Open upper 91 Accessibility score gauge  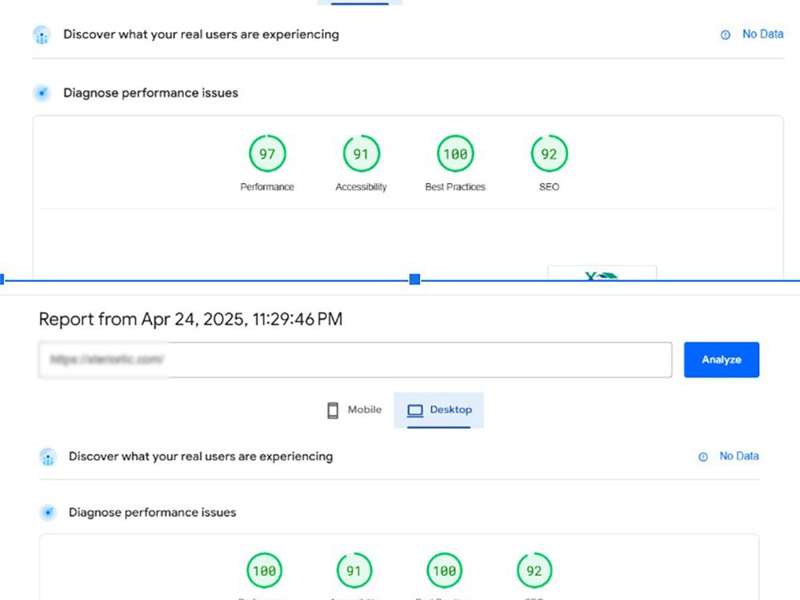[x=362, y=154]
